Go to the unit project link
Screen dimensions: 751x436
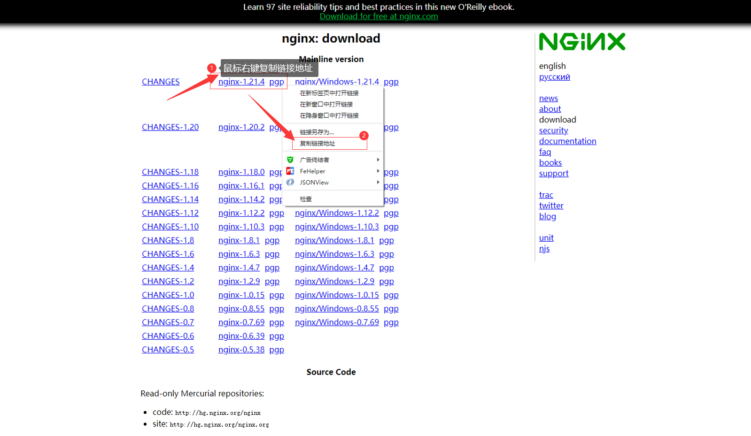tap(546, 238)
